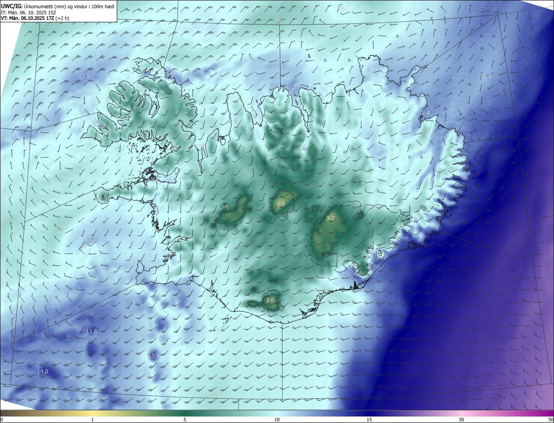Click the 12.3 value label off north coast
Viewport: 554px width, 423px height.
tap(291, 87)
